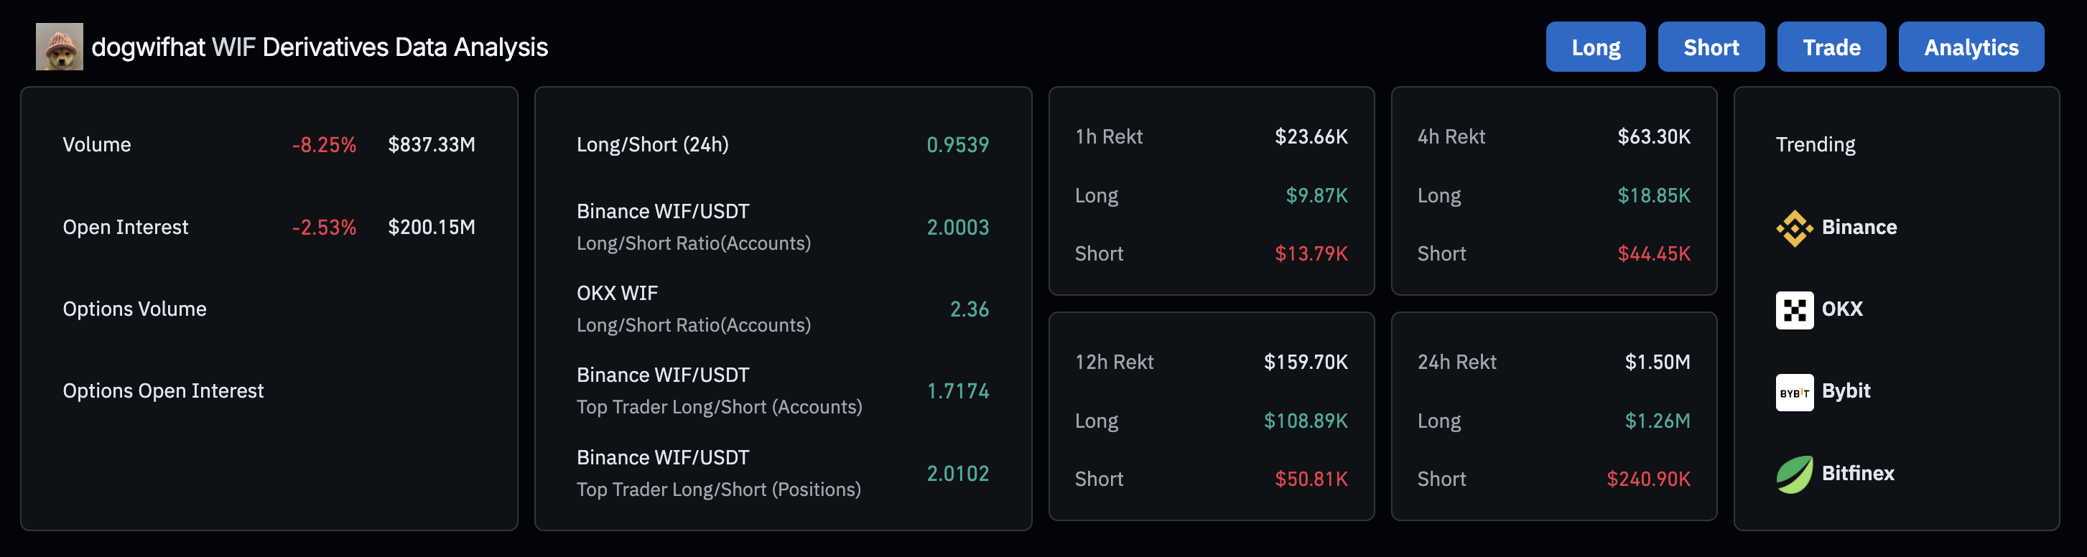Select Binance Top Trader Long/Short (Positions) row
This screenshot has width=2087, height=557.
point(783,474)
